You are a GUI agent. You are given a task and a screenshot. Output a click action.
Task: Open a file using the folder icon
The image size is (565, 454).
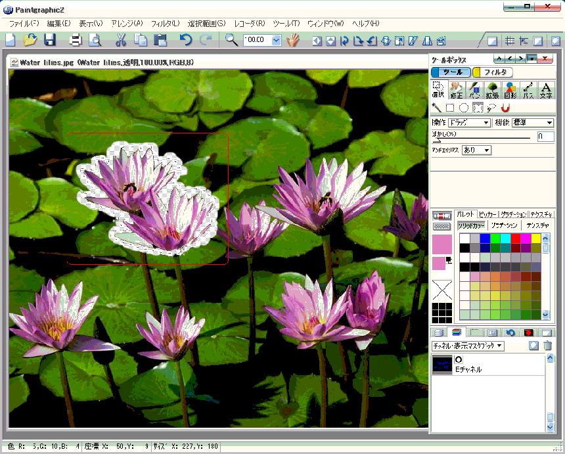point(30,39)
